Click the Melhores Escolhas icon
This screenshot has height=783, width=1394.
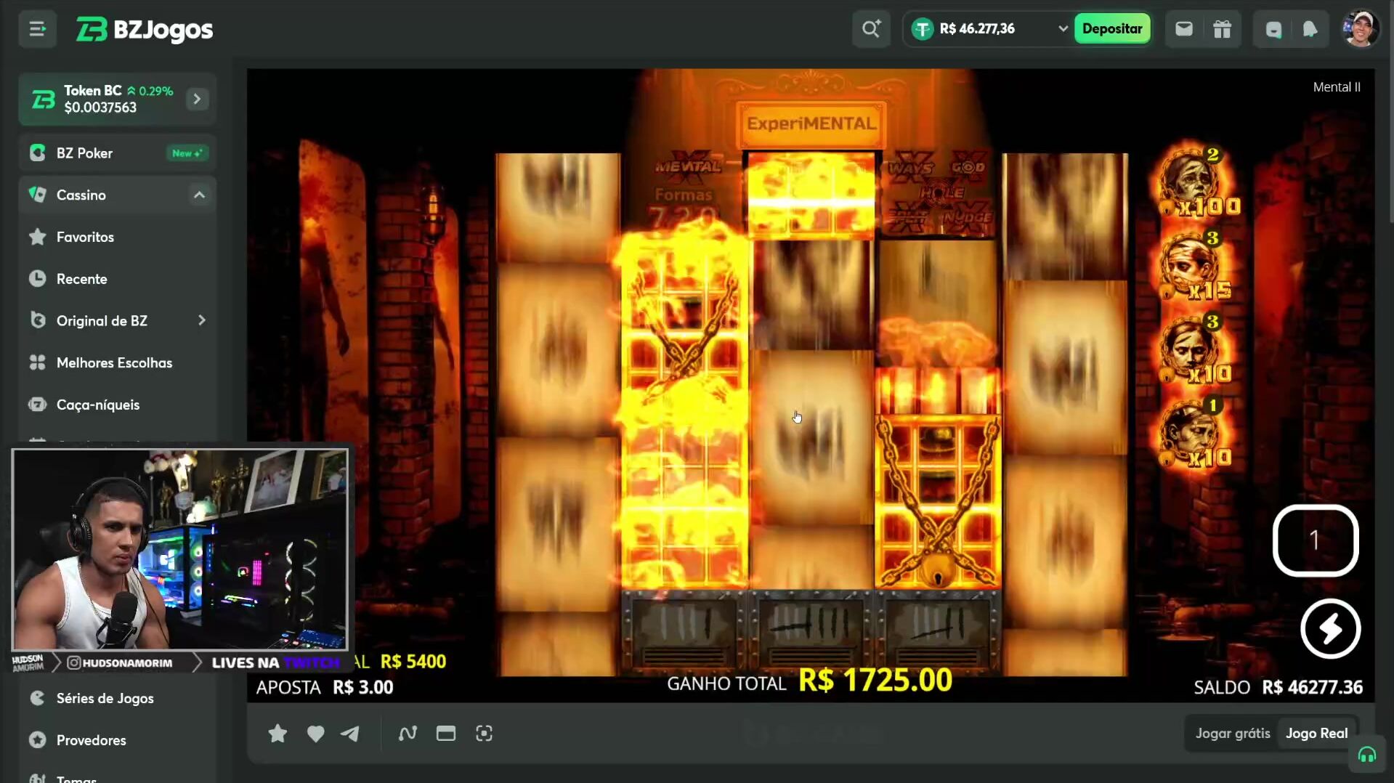[x=38, y=362]
